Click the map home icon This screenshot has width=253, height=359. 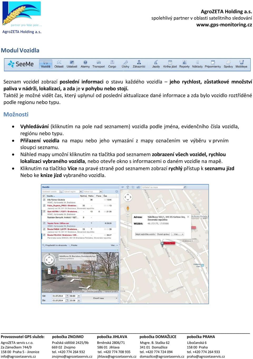(128, 187)
